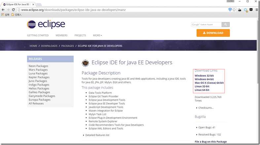Open Galileo Packages release
This screenshot has width=260, height=145.
pyautogui.click(x=39, y=92)
